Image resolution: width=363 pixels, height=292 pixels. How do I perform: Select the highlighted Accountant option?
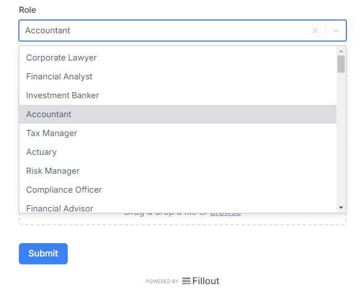pyautogui.click(x=178, y=114)
